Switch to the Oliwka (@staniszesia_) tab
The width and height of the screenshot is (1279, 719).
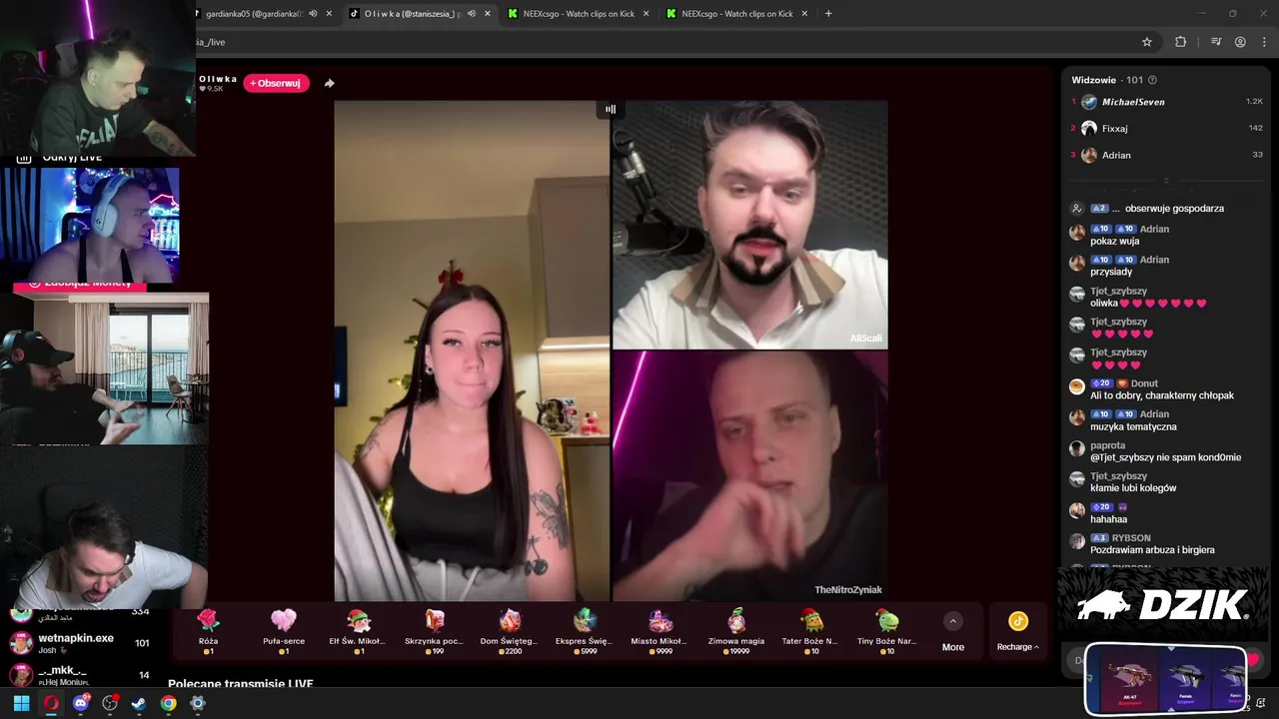420,14
